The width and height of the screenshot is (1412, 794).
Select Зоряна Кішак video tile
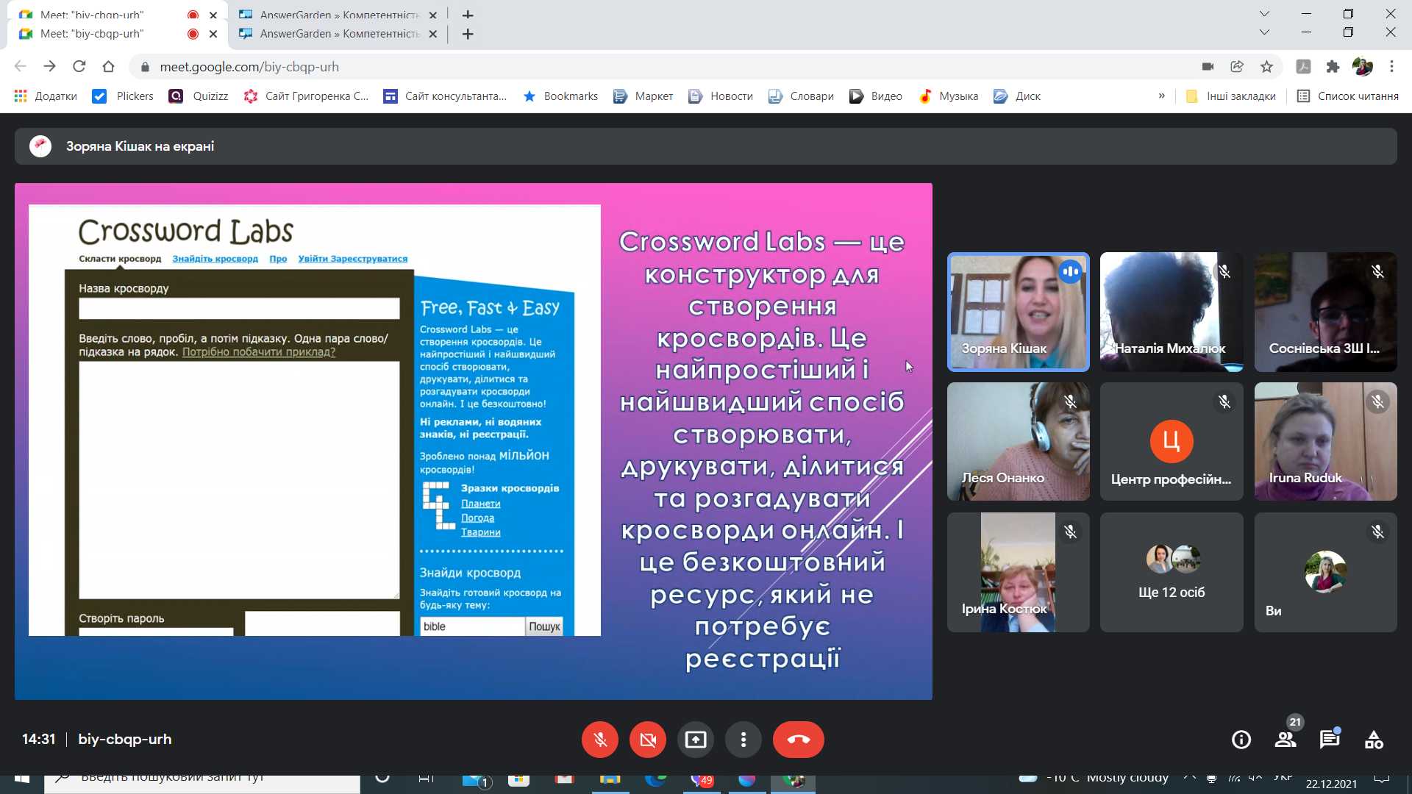coord(1018,312)
